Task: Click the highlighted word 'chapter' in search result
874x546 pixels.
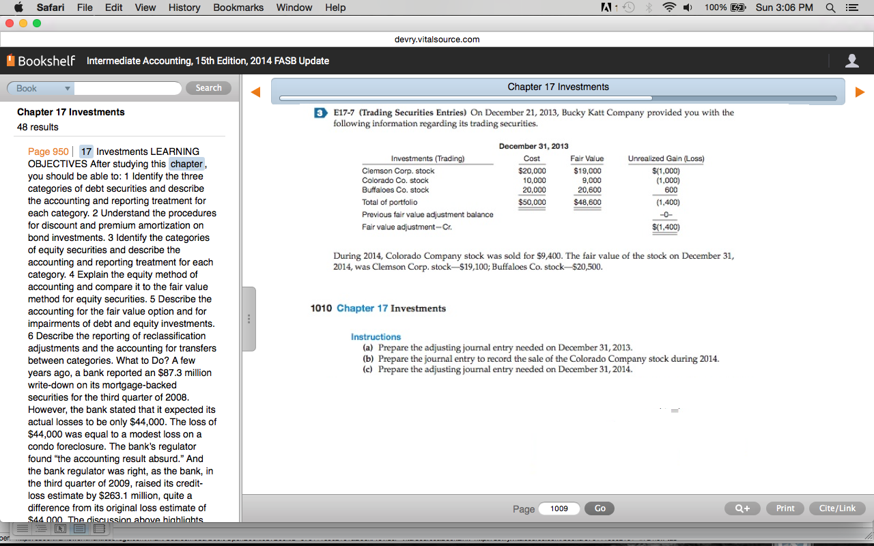Action: [186, 164]
